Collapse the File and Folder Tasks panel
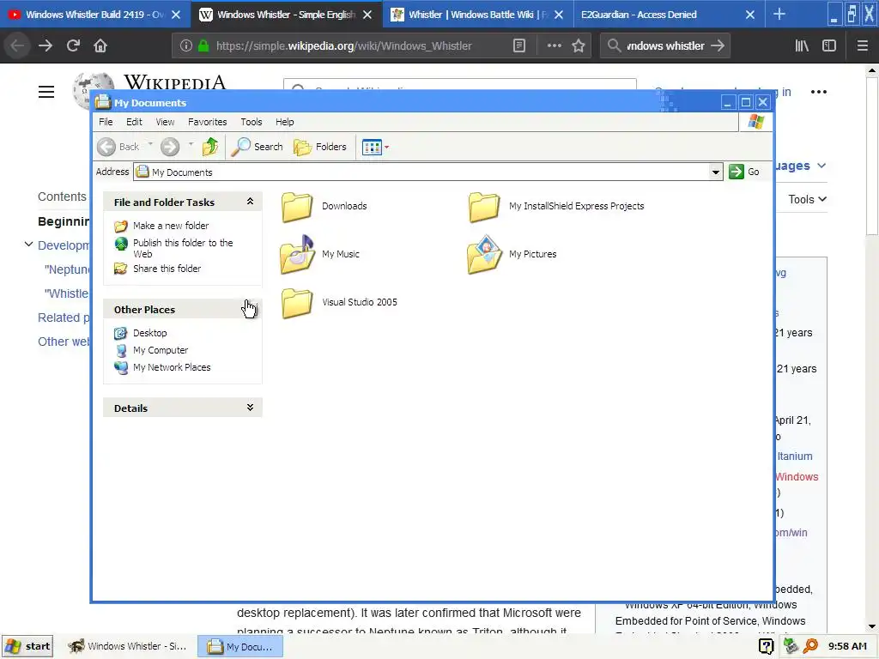Image resolution: width=879 pixels, height=659 pixels. pos(250,202)
